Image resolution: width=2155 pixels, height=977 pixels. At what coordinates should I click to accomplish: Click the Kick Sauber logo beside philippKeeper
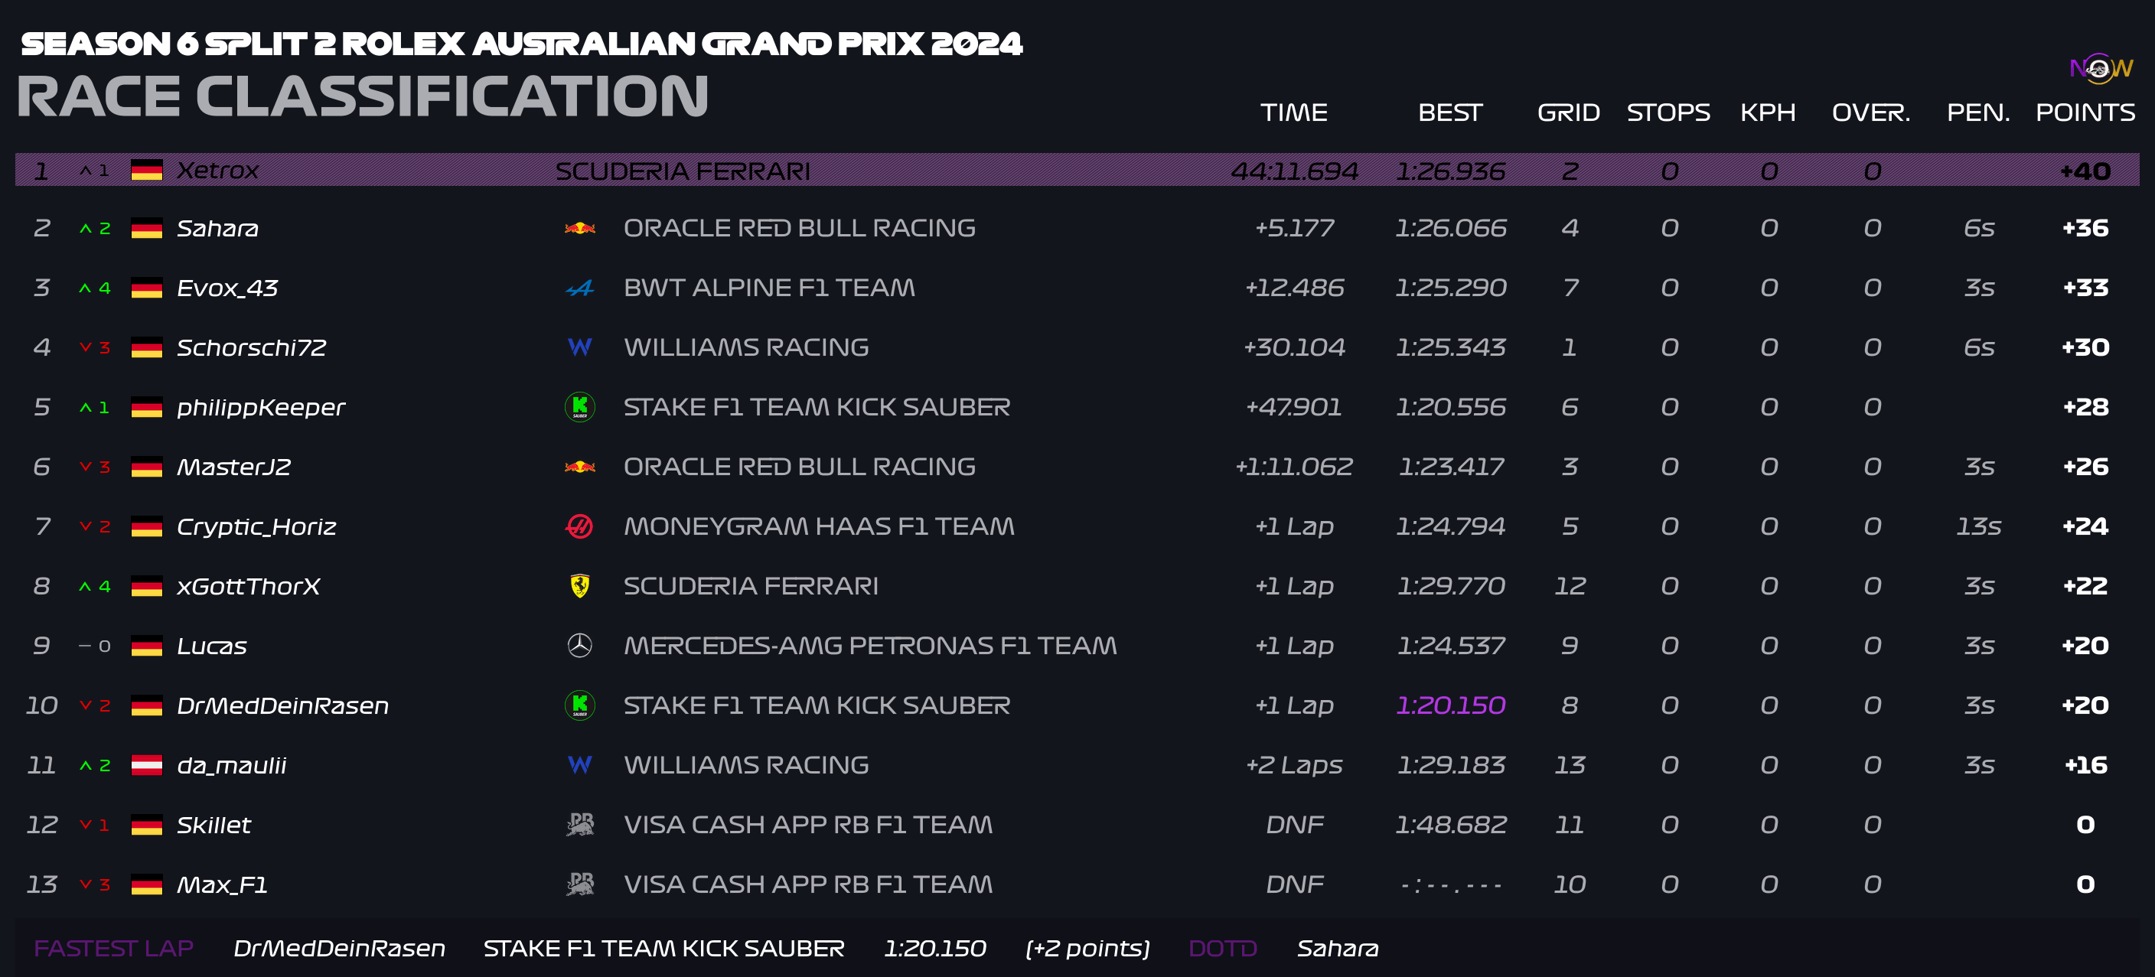pos(580,407)
